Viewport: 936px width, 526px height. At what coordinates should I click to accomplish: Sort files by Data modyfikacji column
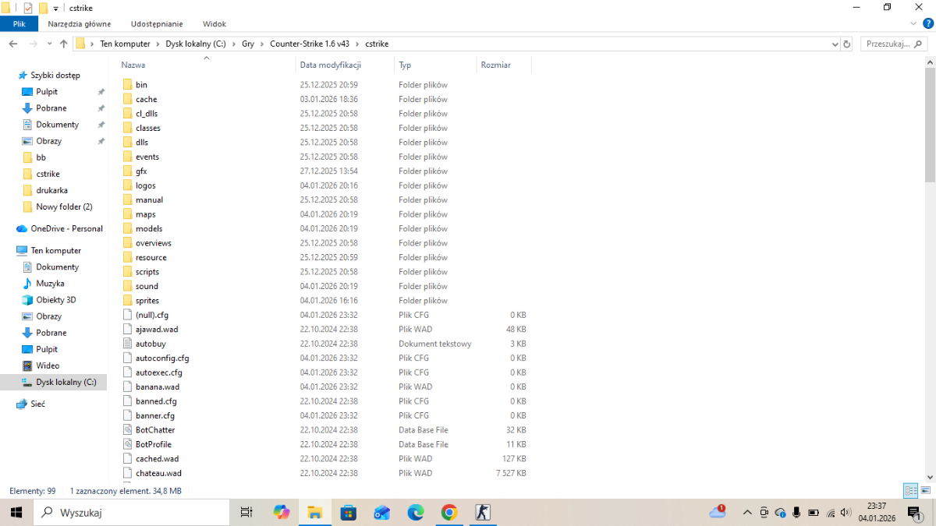330,65
